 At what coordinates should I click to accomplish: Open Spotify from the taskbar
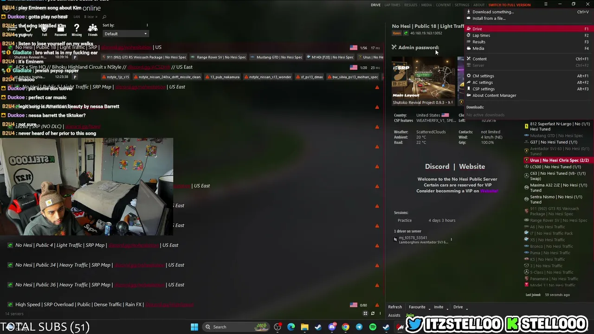(x=373, y=327)
